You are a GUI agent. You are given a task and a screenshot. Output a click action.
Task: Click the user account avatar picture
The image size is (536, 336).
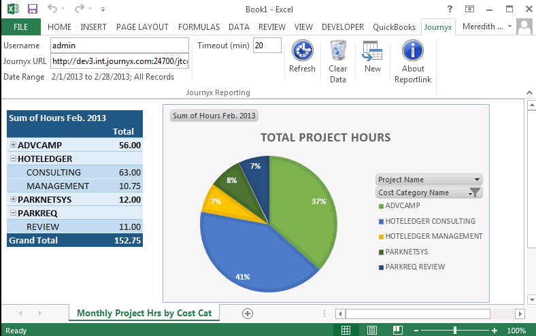(524, 27)
